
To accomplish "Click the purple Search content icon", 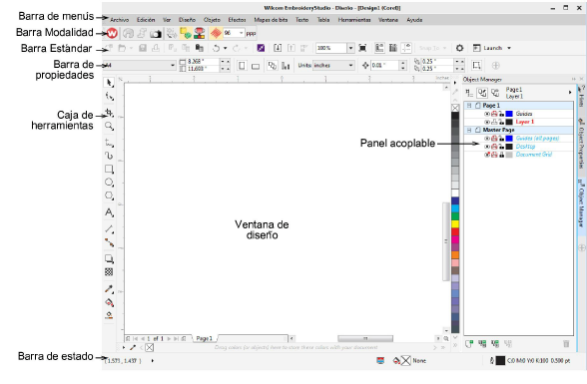I will [261, 48].
